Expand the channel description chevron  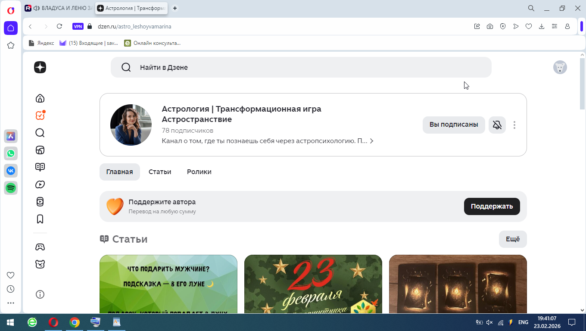(372, 141)
